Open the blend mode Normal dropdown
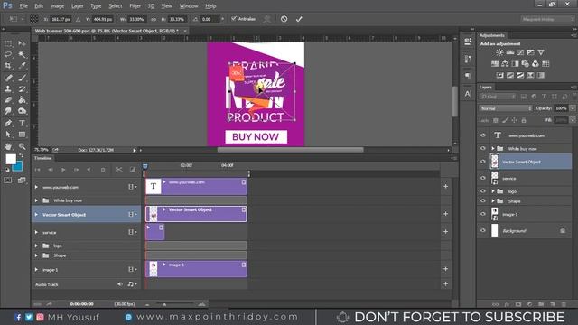The width and height of the screenshot is (578, 325). 506,108
